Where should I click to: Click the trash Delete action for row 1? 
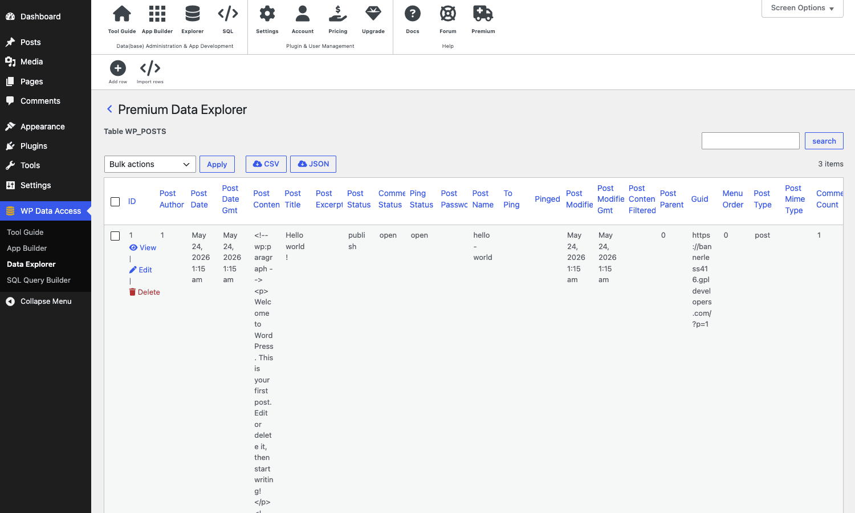(x=145, y=292)
